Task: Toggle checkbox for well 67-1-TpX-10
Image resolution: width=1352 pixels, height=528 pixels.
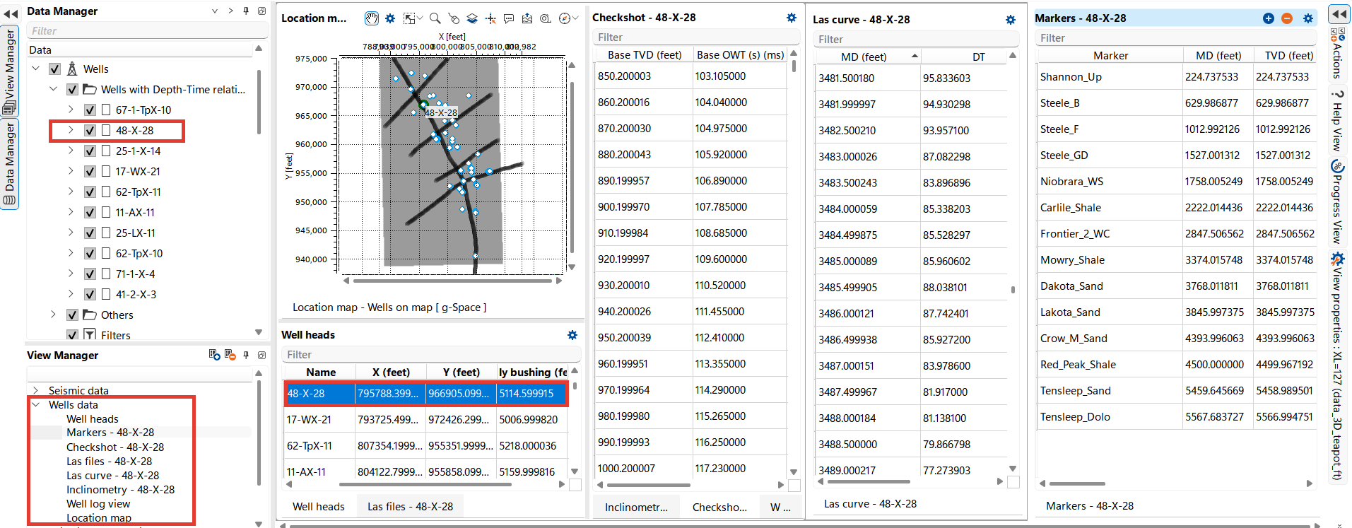Action: click(90, 110)
